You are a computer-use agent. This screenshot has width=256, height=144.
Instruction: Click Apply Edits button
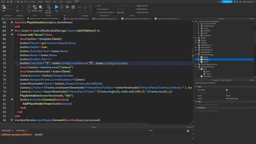tap(120, 12)
